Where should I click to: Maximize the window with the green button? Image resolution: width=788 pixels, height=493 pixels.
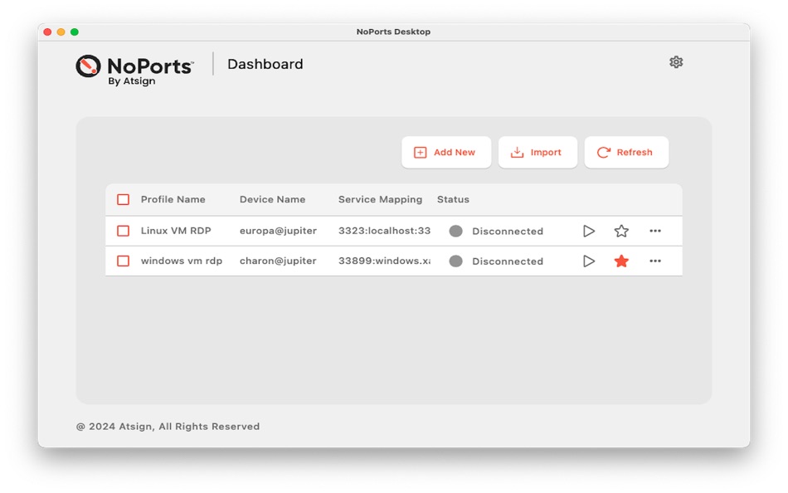tap(75, 32)
